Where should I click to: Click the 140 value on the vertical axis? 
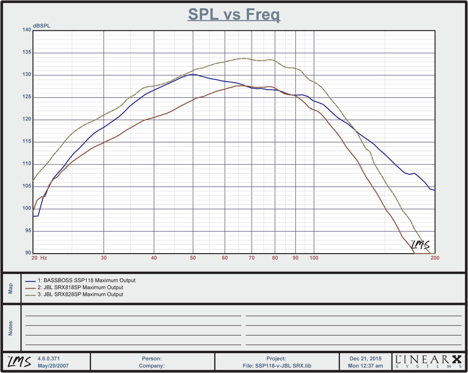click(27, 30)
